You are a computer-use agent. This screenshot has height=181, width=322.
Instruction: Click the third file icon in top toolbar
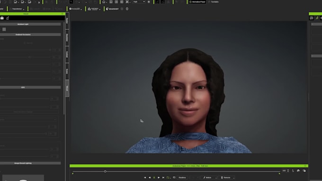click(29, 2)
